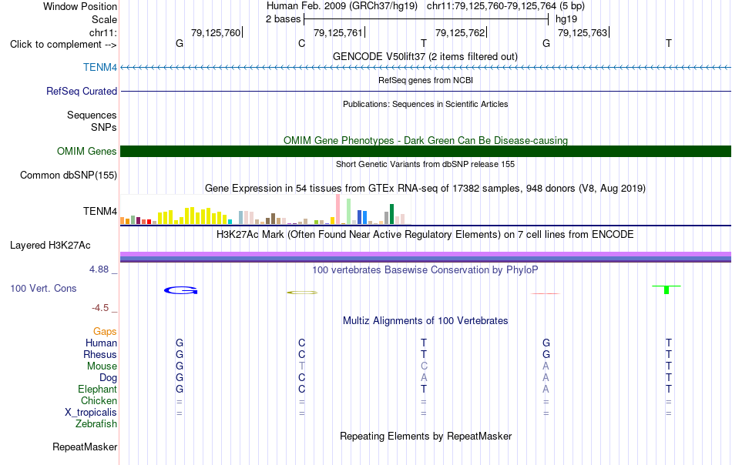Open the Common dbSNP(155) track label
The image size is (732, 465).
[x=68, y=175]
